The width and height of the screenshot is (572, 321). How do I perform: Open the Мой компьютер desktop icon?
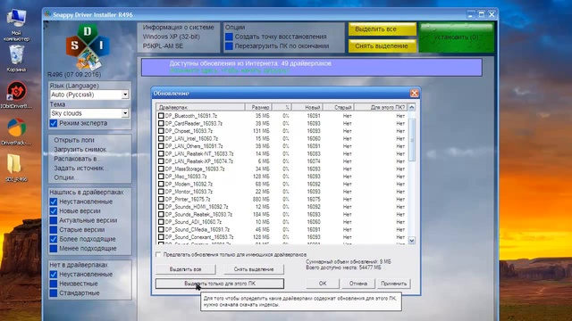coord(16,25)
